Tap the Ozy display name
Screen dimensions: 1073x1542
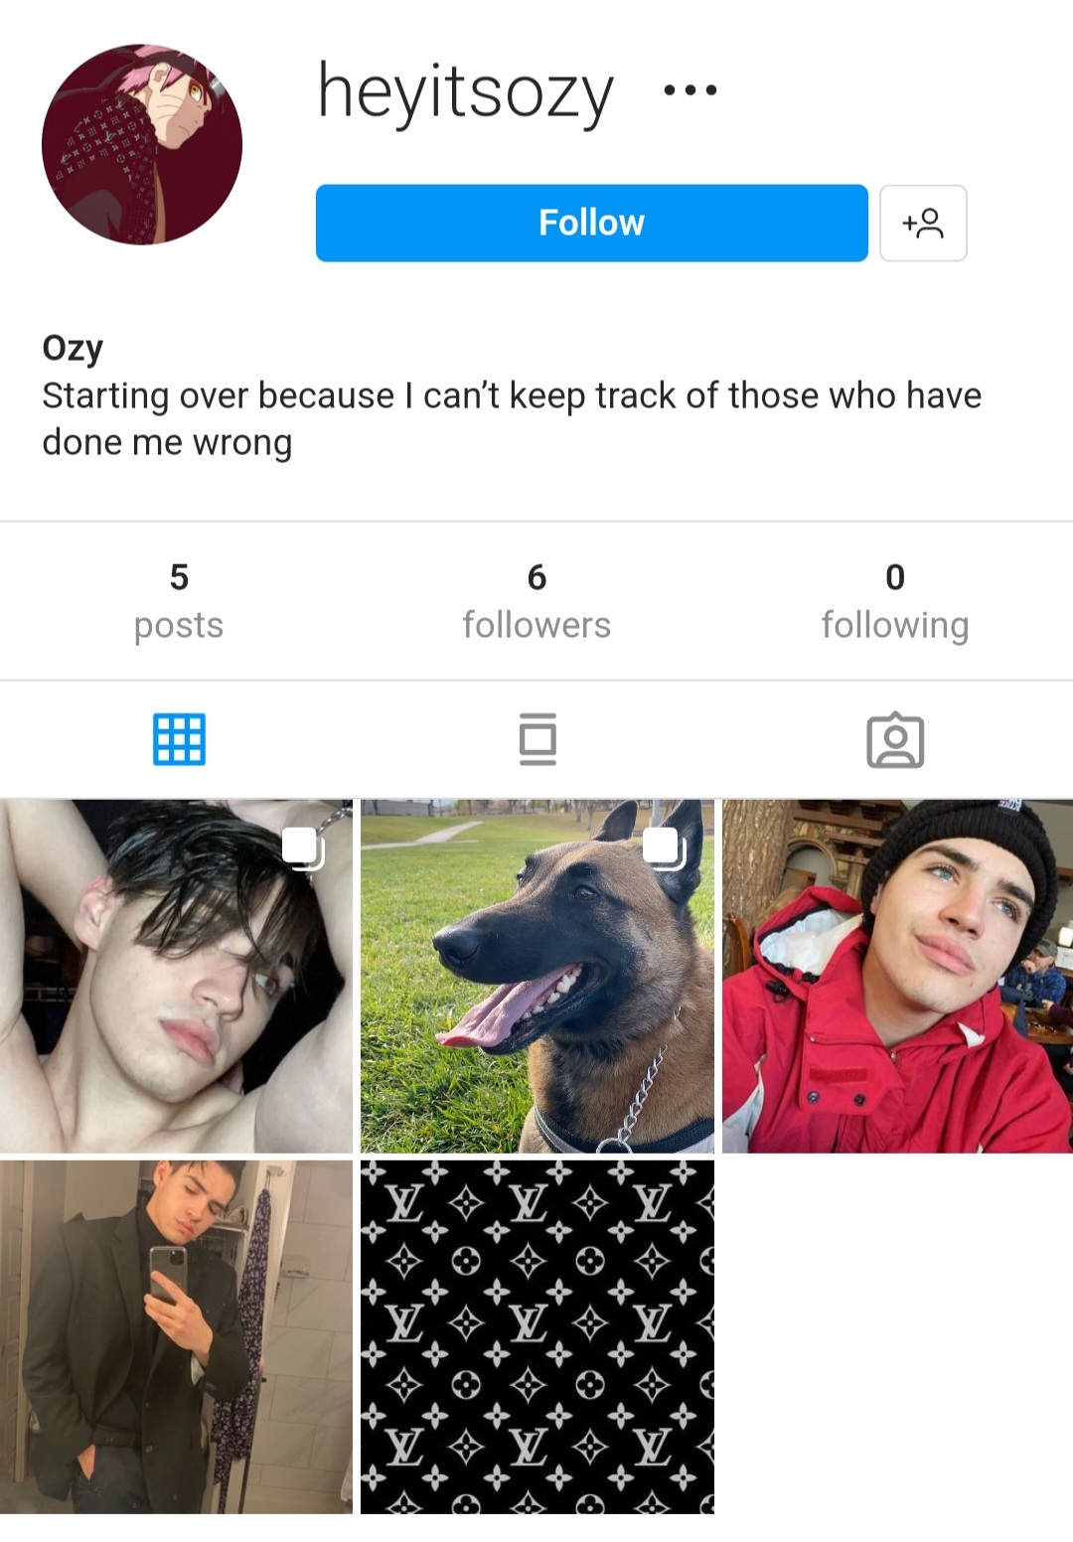(x=73, y=349)
